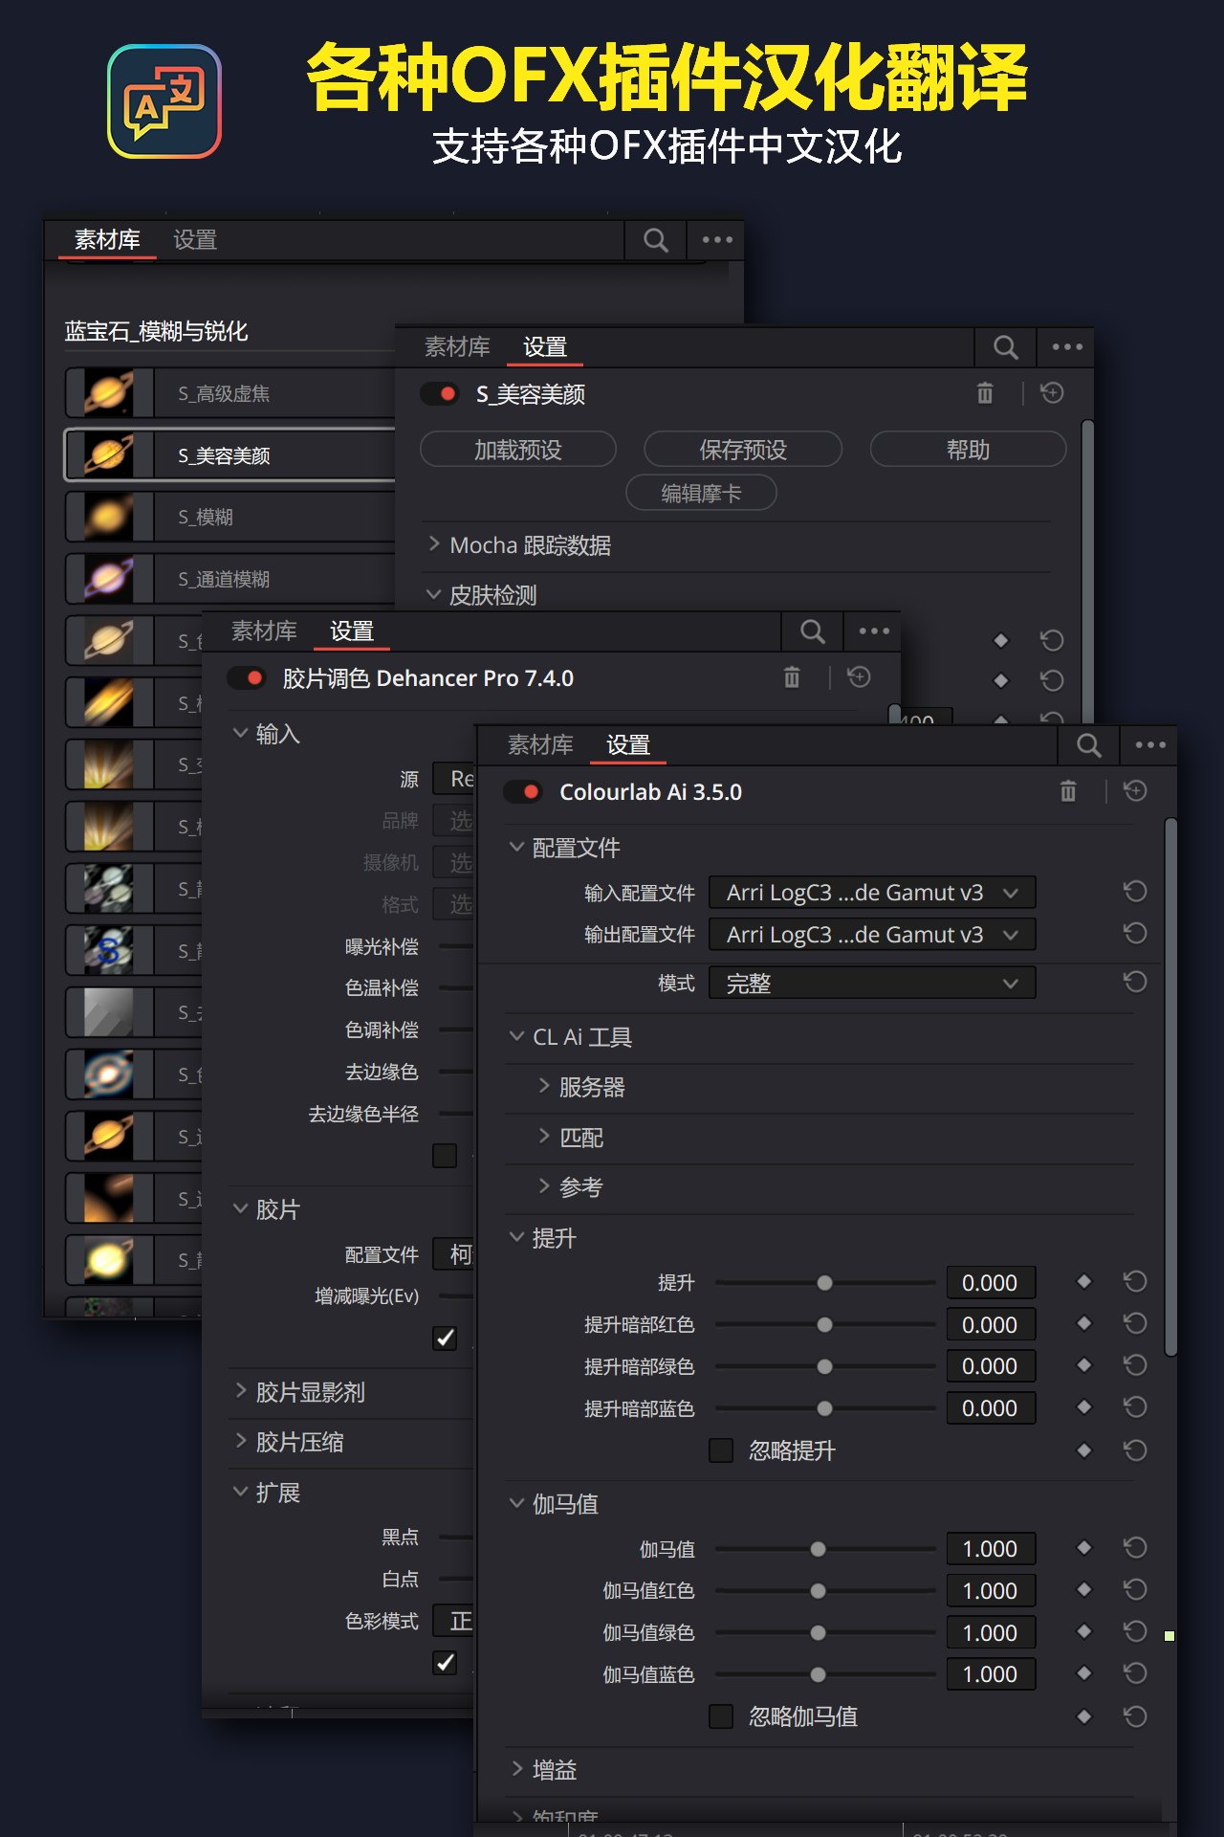This screenshot has height=1837, width=1224.
Task: Adjust the 伽马值 slider
Action: click(x=818, y=1549)
